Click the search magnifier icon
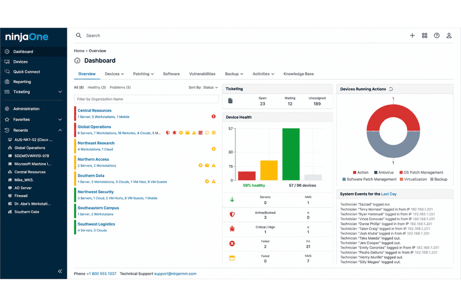 [x=79, y=35]
